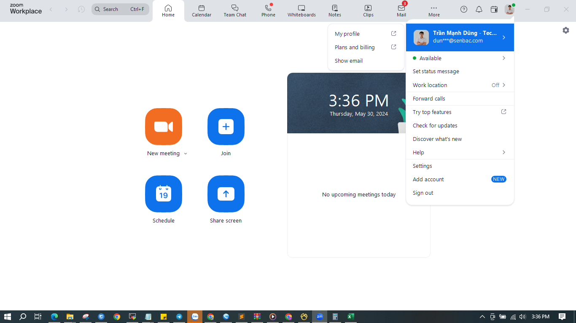Click the Search box in the top bar

coord(120,9)
